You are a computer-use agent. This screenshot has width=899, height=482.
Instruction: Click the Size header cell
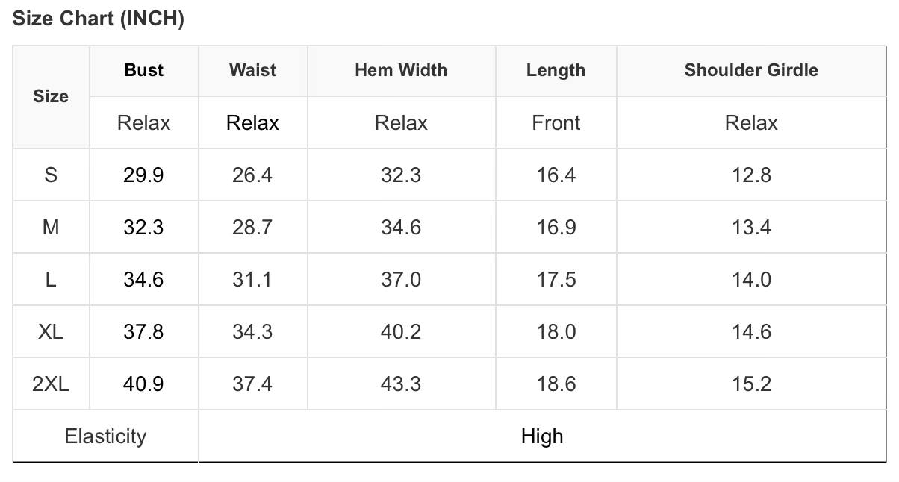51,96
